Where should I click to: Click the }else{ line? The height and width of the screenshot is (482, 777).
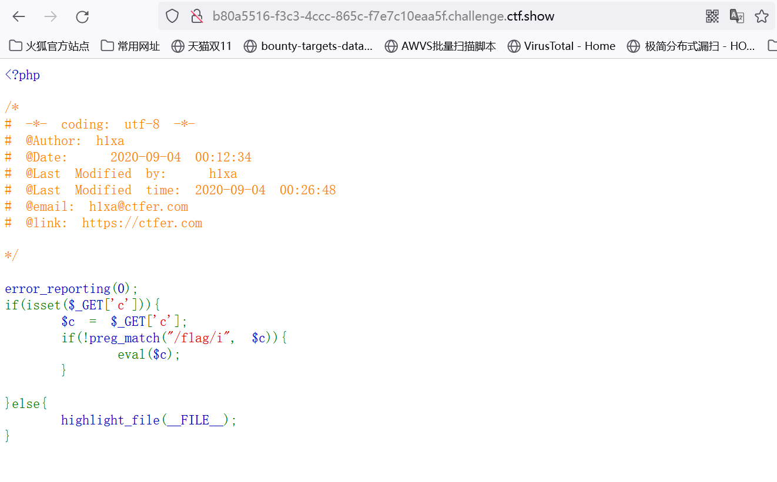[x=26, y=404]
